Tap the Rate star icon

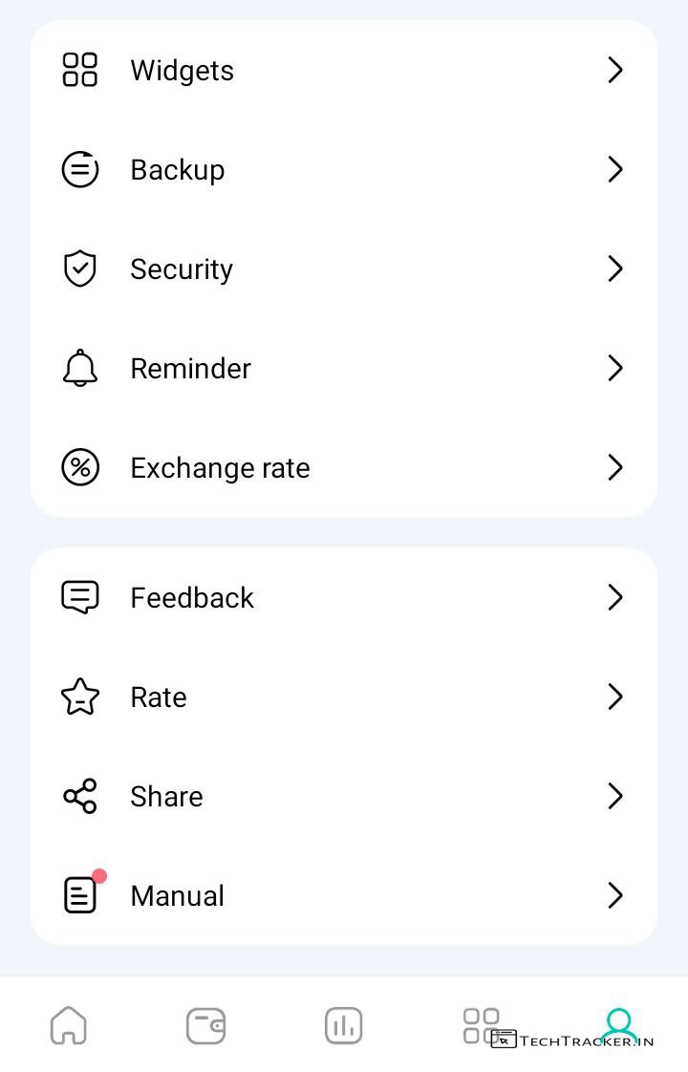click(80, 697)
